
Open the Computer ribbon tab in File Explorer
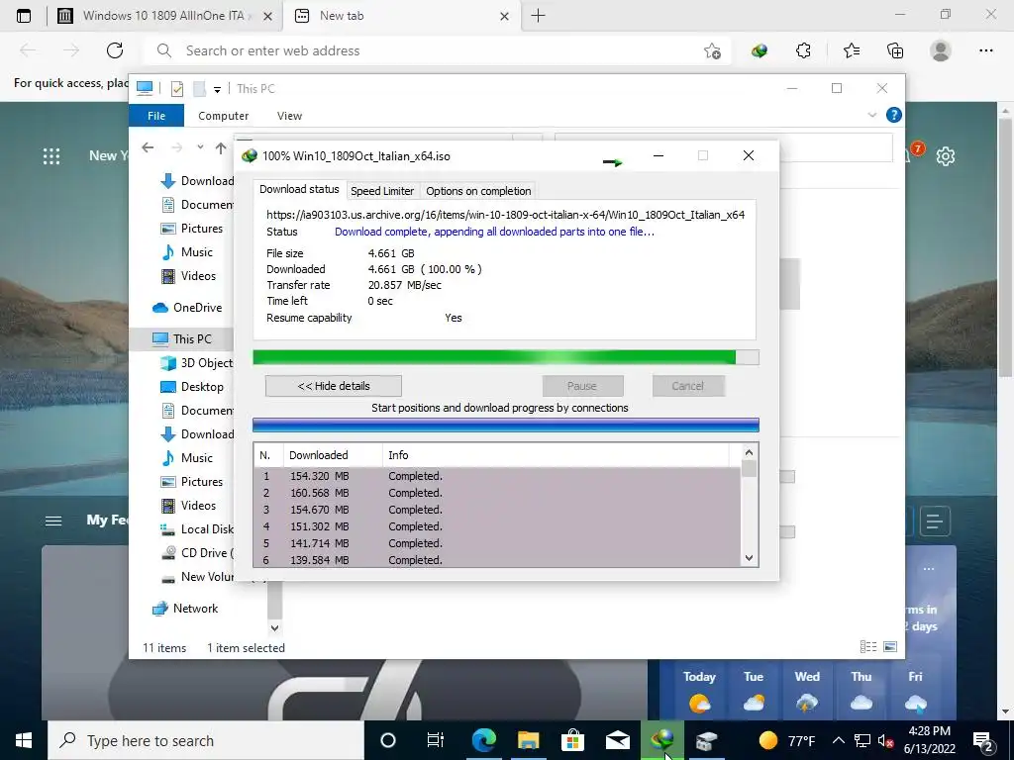(223, 116)
